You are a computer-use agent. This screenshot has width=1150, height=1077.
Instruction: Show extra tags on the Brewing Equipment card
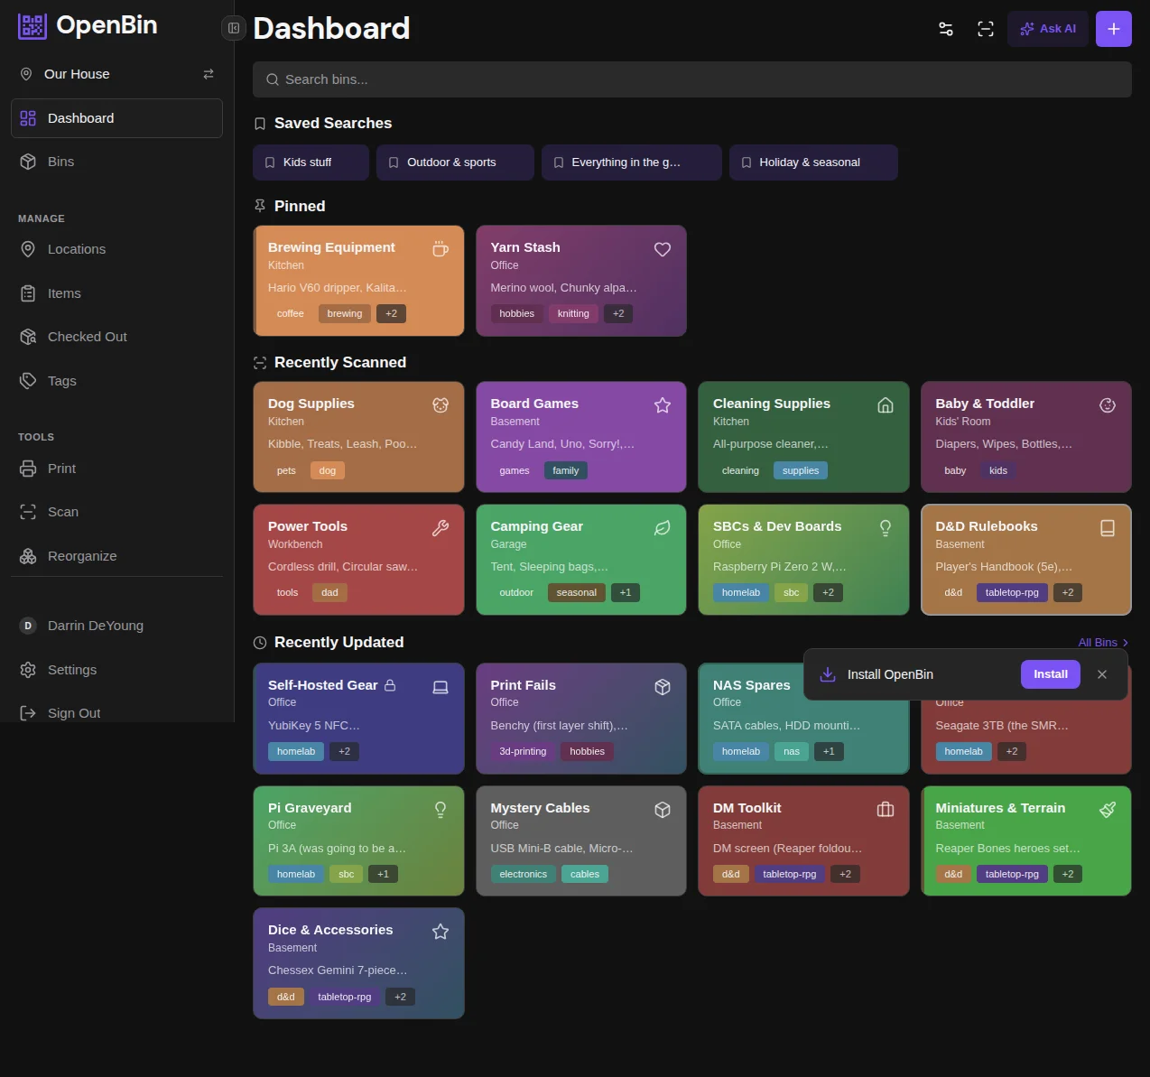[391, 313]
